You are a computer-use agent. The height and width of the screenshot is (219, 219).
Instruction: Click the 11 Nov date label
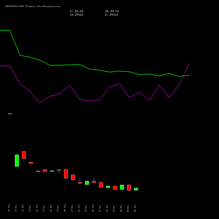[16, 208]
